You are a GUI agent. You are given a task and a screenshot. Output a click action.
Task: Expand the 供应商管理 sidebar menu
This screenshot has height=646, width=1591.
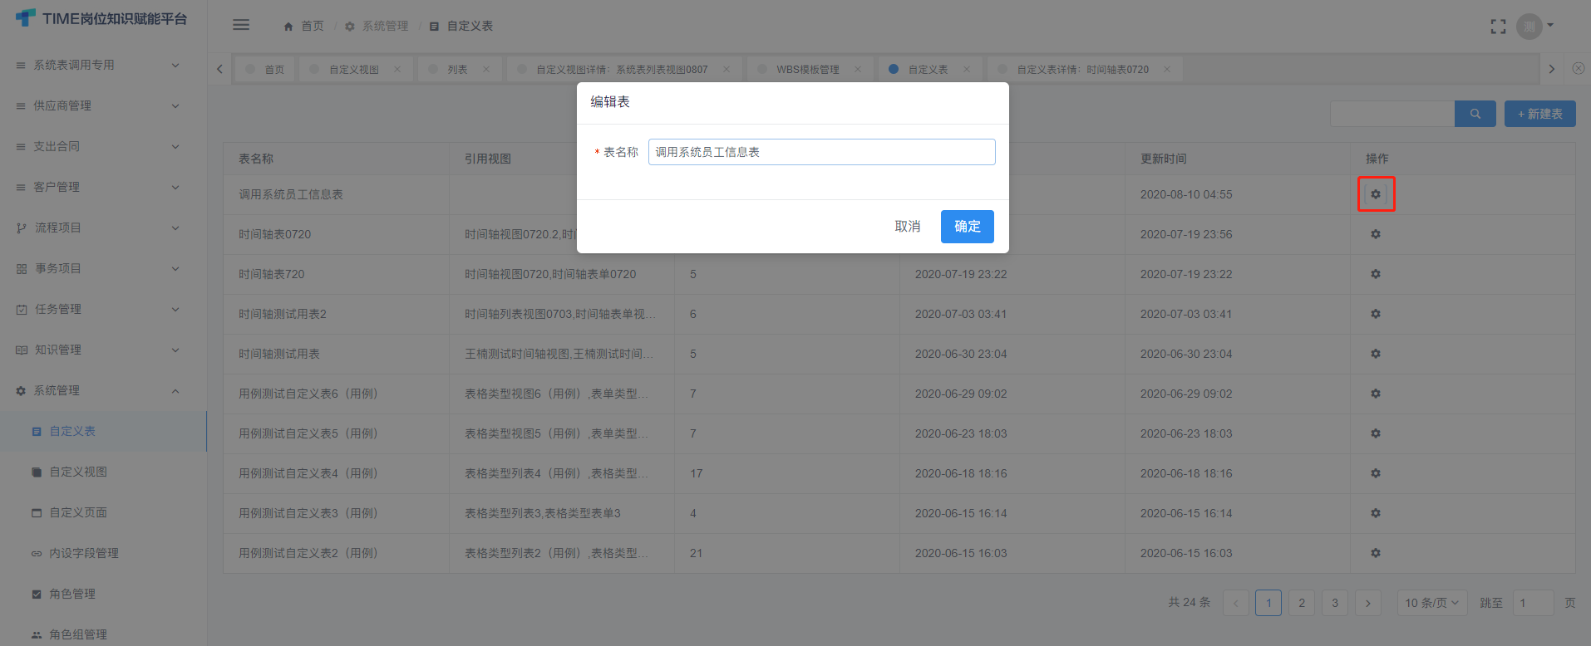point(96,105)
